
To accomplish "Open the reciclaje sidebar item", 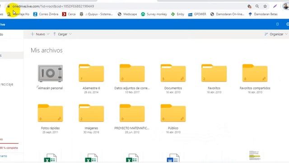I will (x=7, y=84).
